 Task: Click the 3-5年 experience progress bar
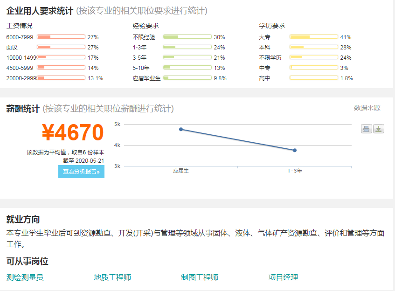[x=187, y=57]
